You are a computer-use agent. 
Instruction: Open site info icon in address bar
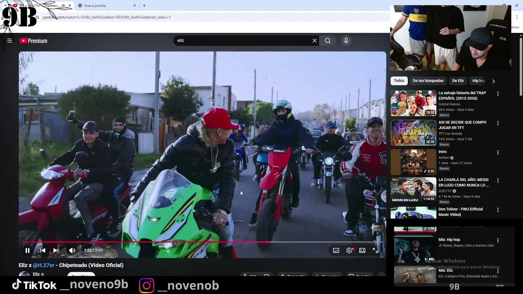coord(37,17)
